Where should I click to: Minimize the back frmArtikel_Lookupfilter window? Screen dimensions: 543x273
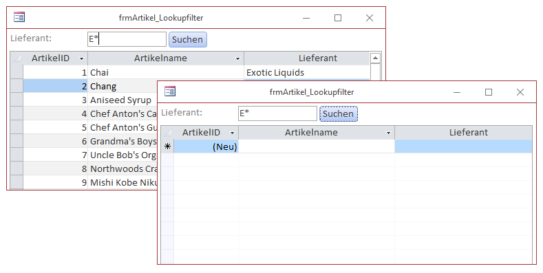(306, 18)
